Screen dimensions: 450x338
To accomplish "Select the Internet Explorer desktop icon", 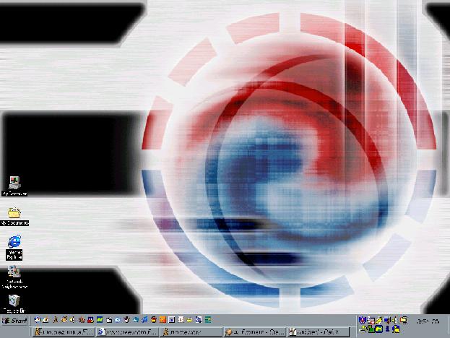I will pos(14,247).
